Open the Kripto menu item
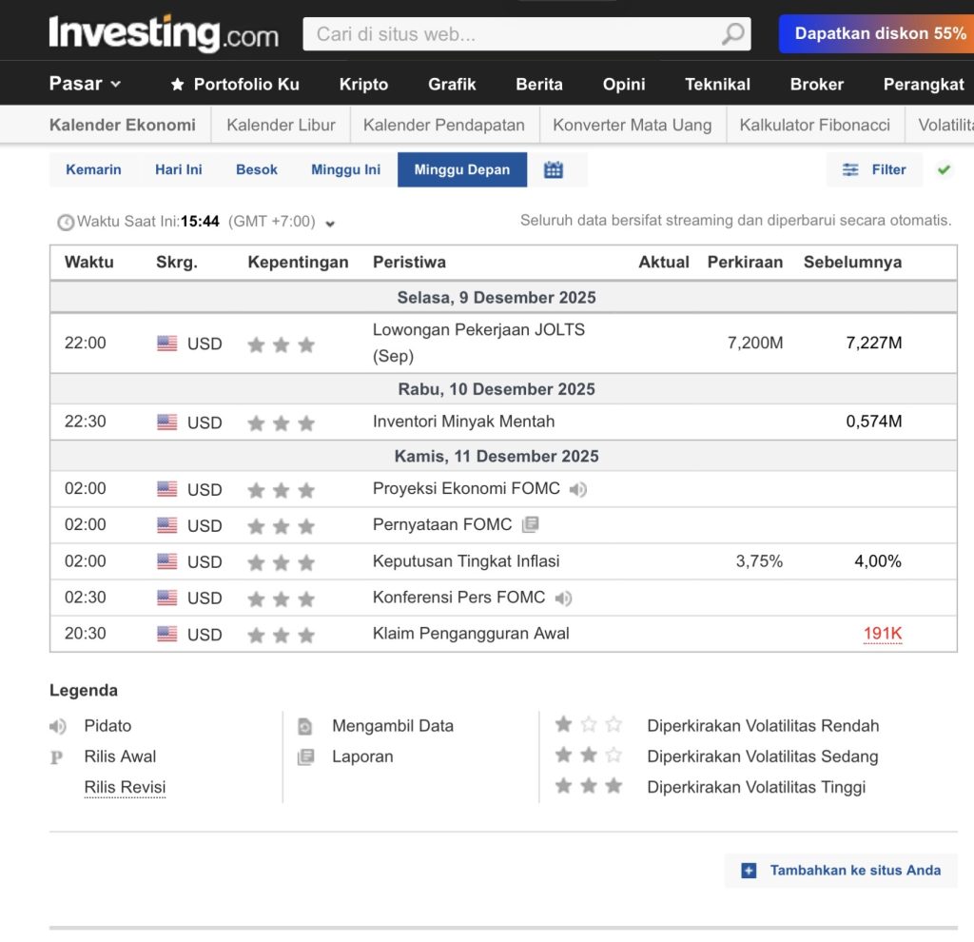Image resolution: width=974 pixels, height=942 pixels. coord(363,84)
